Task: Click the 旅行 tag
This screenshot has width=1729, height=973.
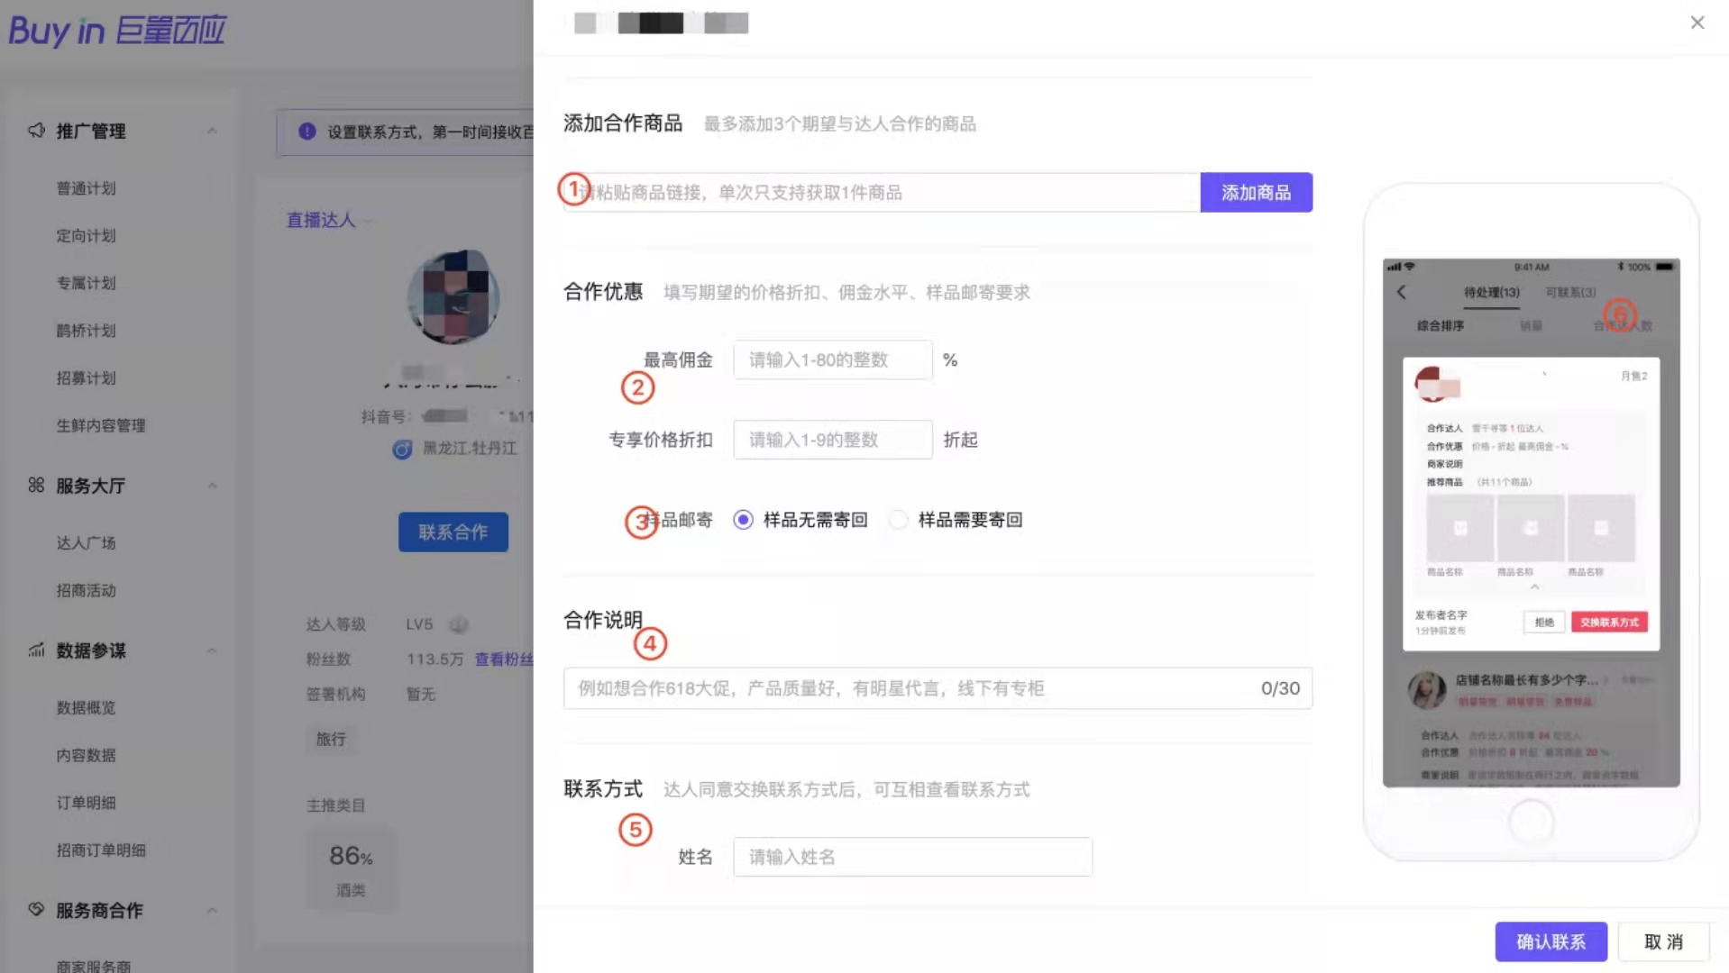Action: pos(331,739)
